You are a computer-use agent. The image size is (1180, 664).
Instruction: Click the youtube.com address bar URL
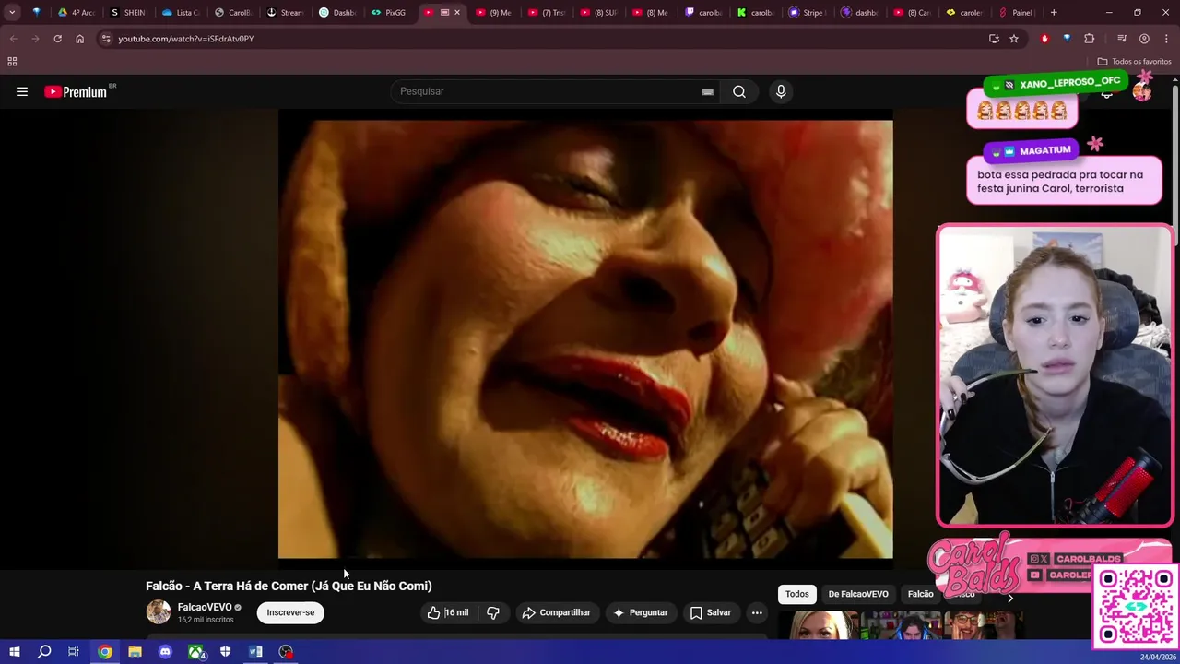[x=185, y=39]
